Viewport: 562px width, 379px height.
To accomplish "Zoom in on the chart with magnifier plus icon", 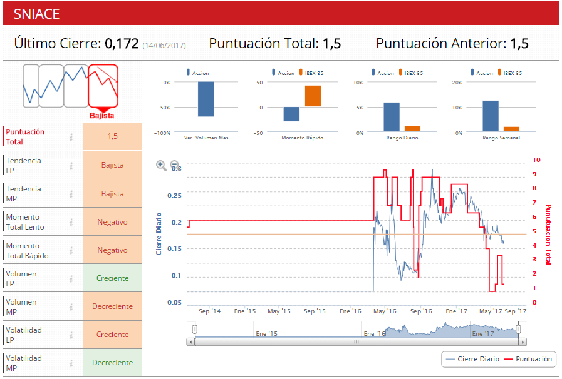I will point(161,165).
